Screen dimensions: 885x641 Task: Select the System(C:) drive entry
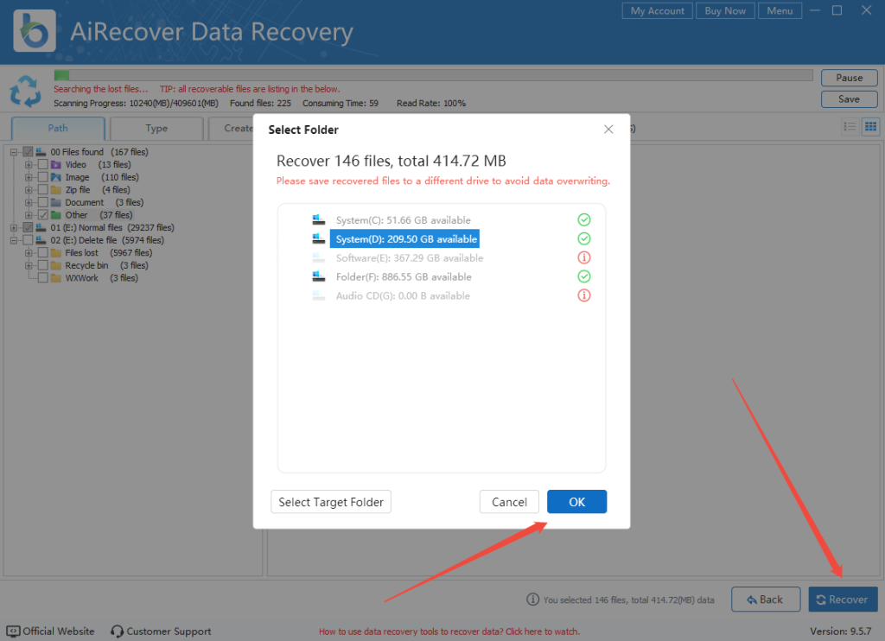404,219
